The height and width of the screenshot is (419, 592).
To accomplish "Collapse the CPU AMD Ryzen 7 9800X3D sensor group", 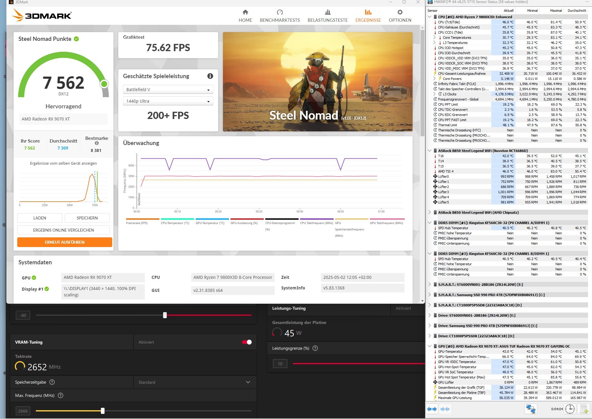I will [x=430, y=17].
